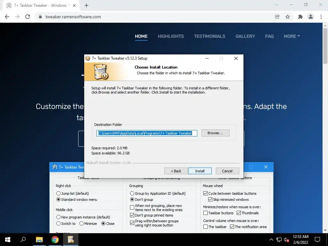Select Close middle click option
Viewport: 328px width, 246px height.
coord(108,224)
